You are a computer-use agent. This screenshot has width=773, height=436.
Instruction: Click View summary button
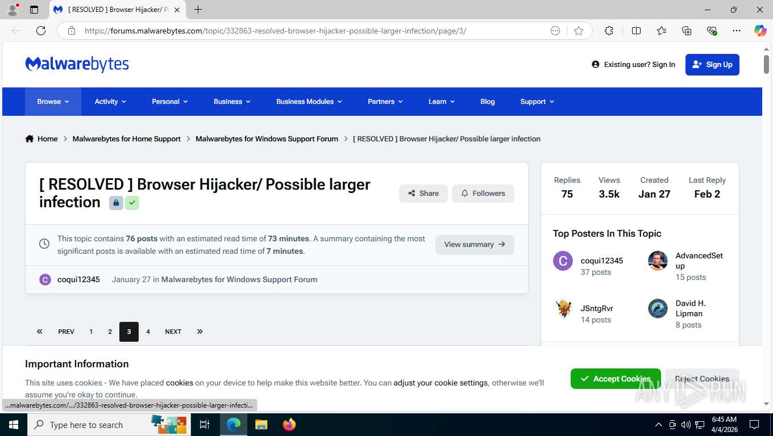(475, 245)
